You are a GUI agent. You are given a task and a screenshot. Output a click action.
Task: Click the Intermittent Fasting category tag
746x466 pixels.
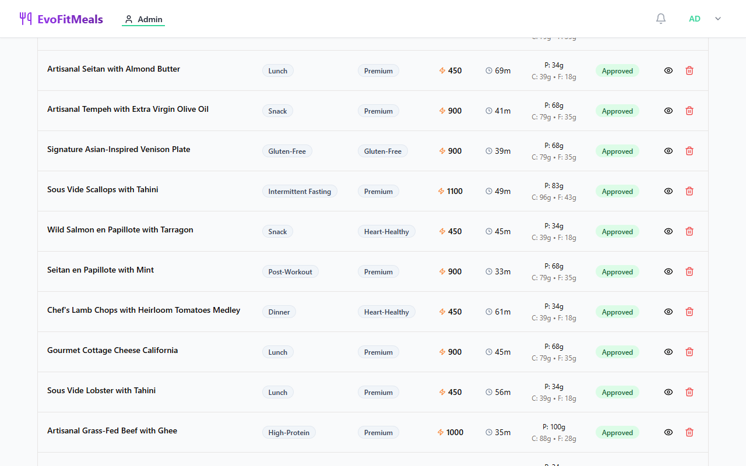pyautogui.click(x=300, y=192)
